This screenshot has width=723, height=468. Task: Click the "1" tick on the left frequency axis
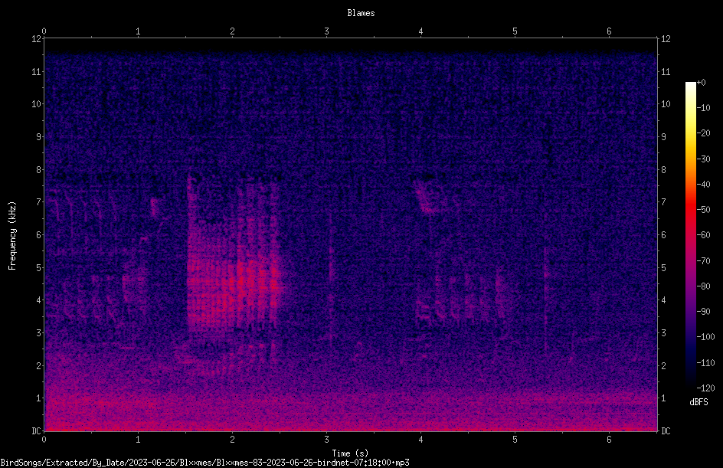click(x=39, y=398)
